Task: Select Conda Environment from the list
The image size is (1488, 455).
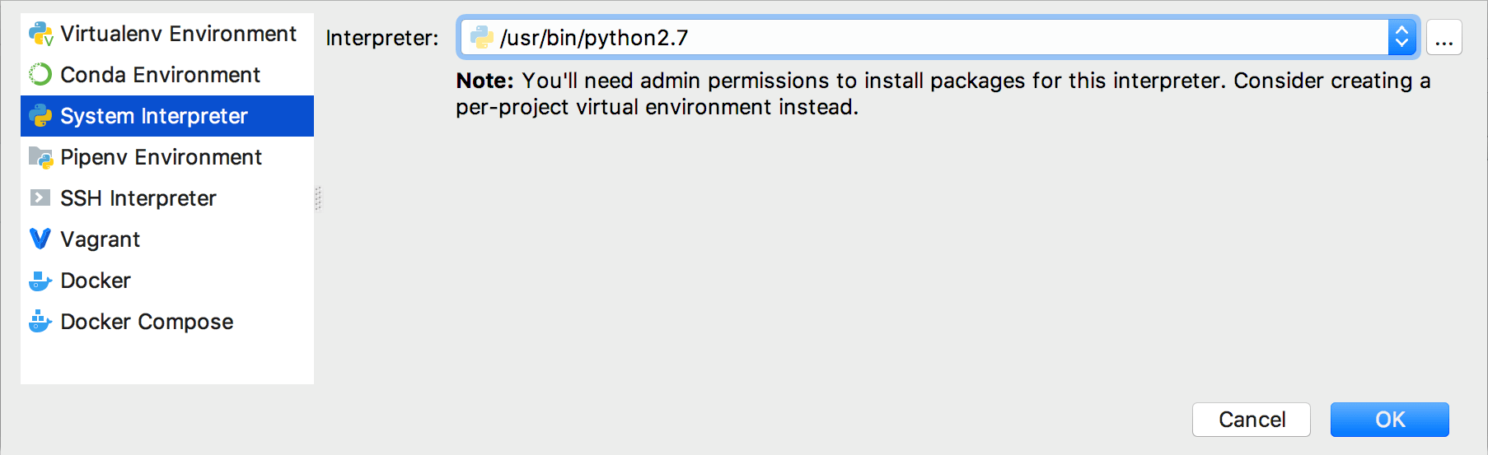Action: click(160, 75)
